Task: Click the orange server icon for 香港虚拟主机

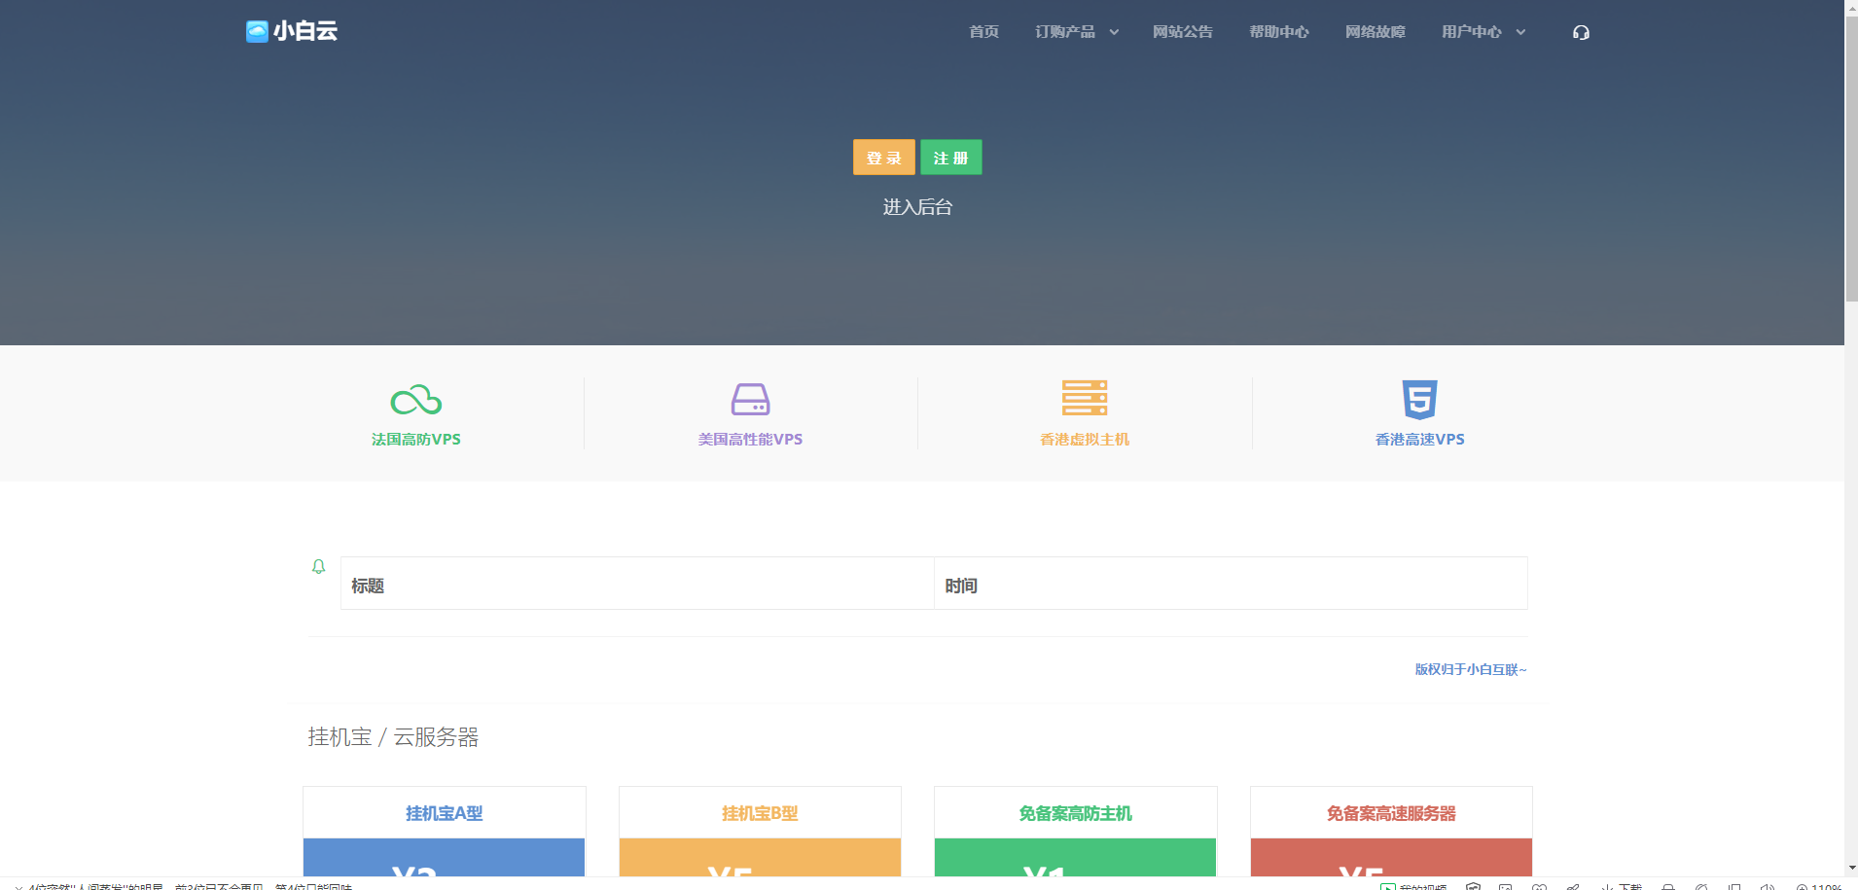Action: coord(1085,398)
